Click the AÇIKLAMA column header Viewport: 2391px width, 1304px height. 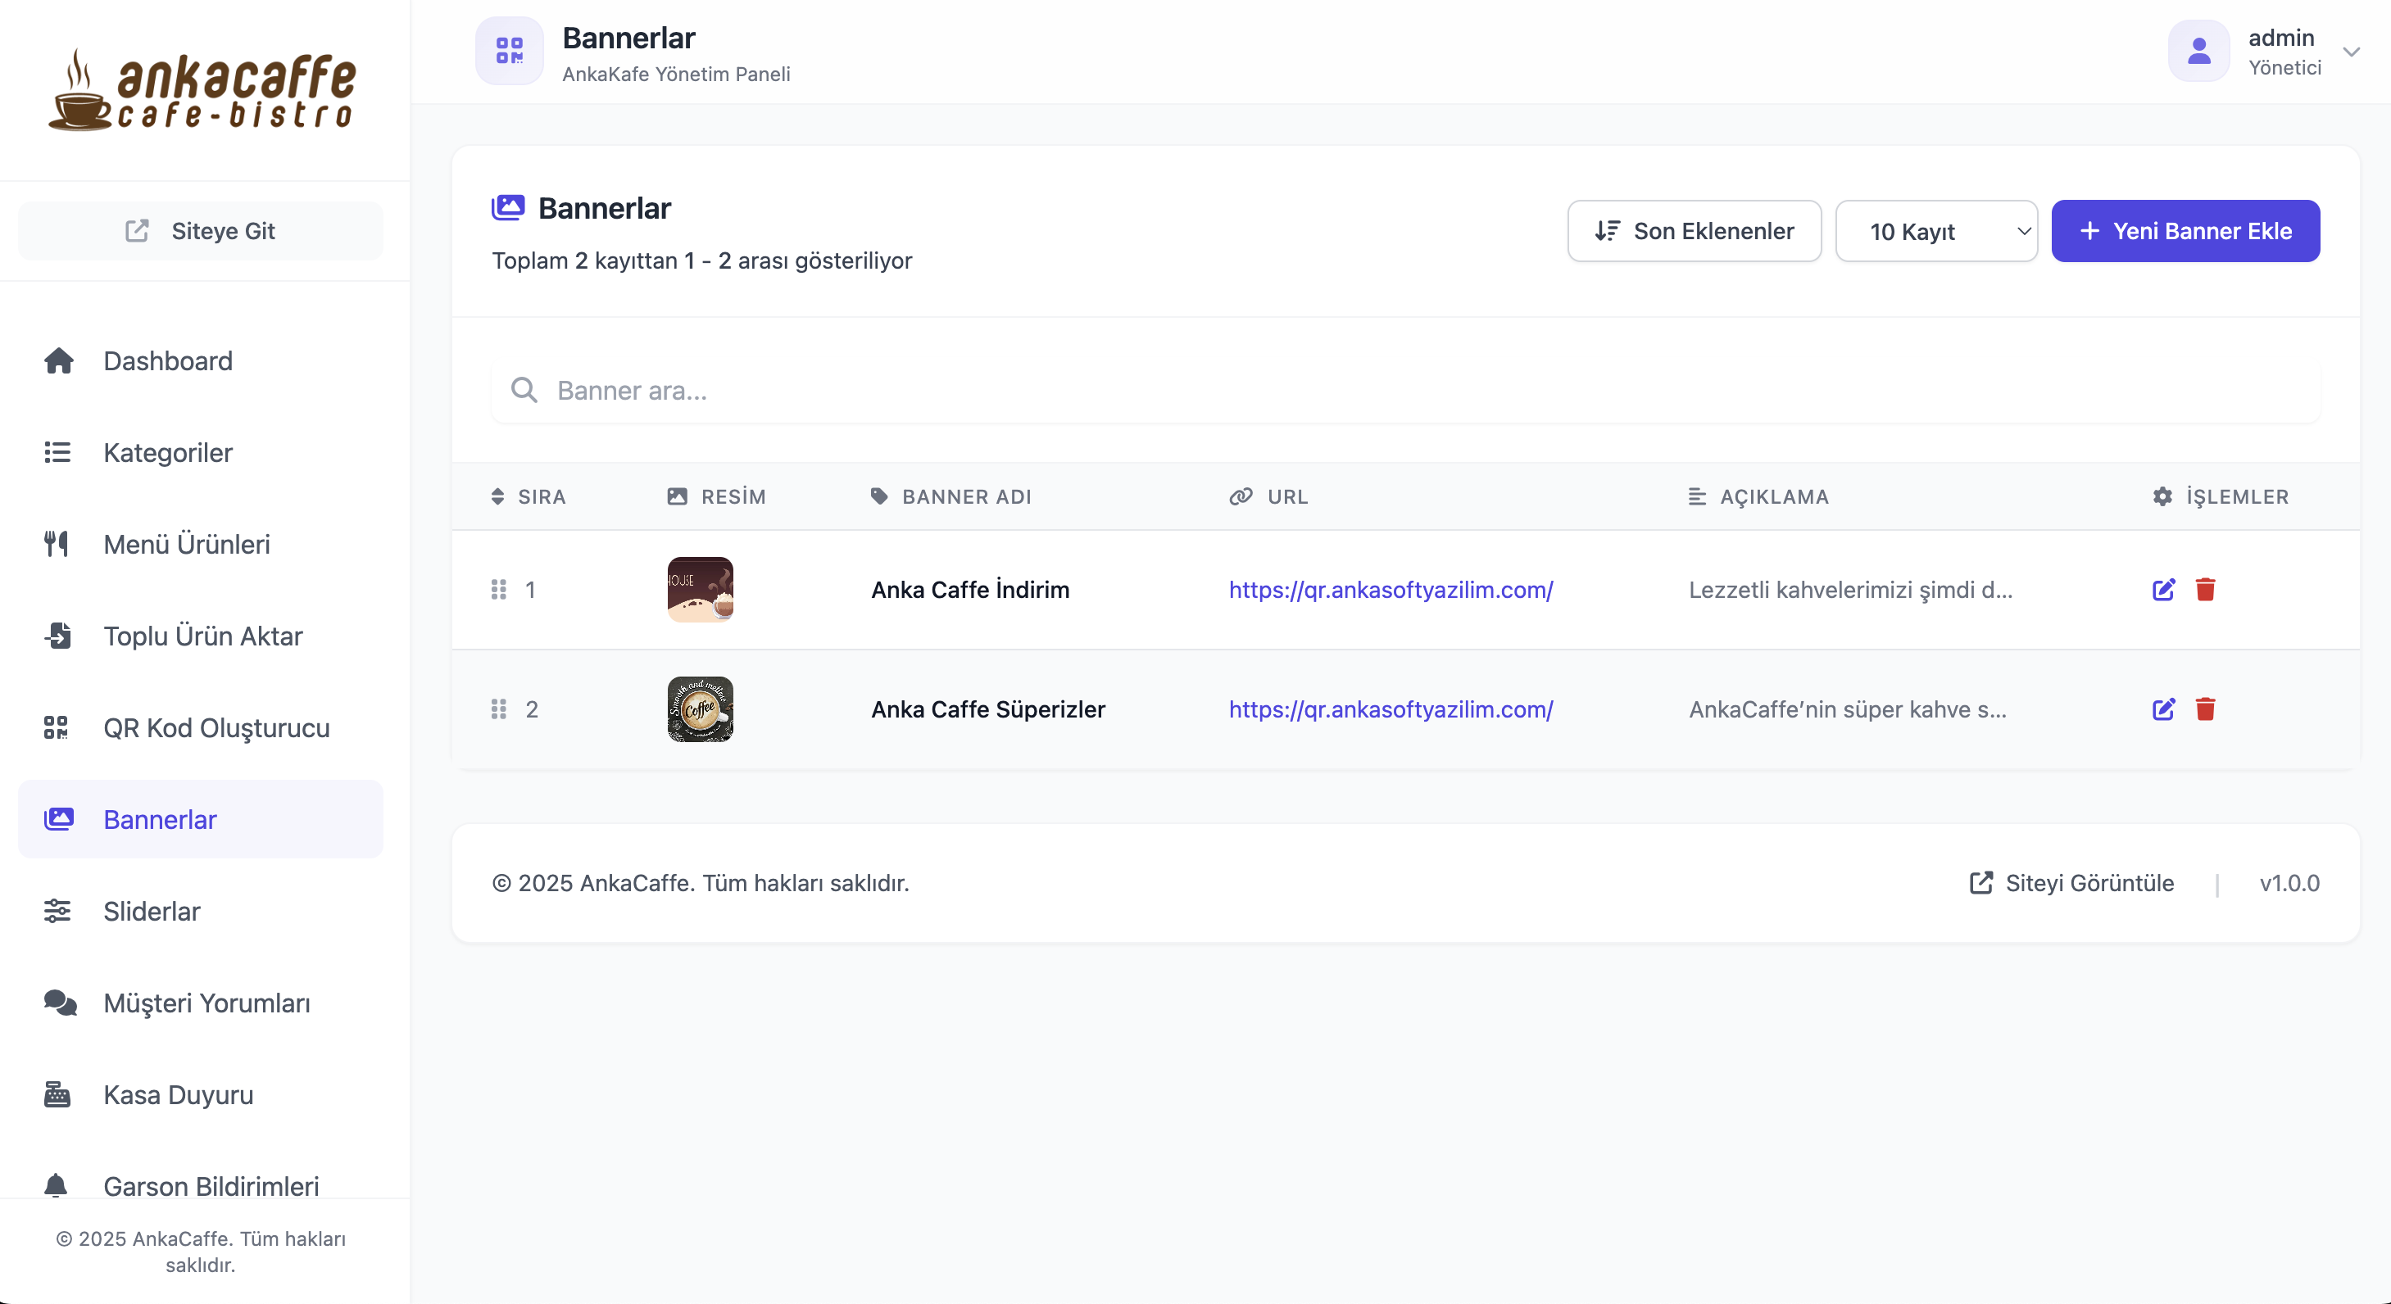[x=1758, y=496]
